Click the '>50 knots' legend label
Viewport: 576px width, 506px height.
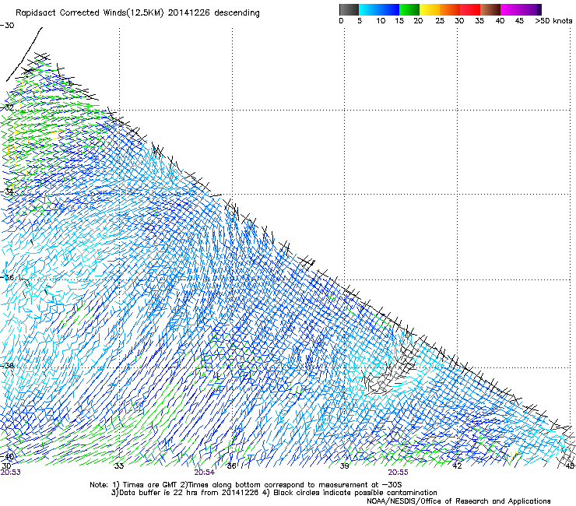pyautogui.click(x=553, y=21)
